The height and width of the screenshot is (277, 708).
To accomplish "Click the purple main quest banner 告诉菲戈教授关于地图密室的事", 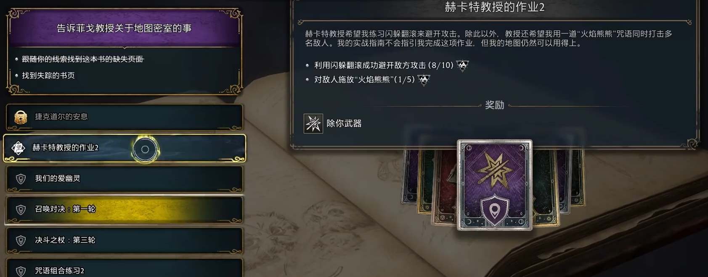I will 124,28.
